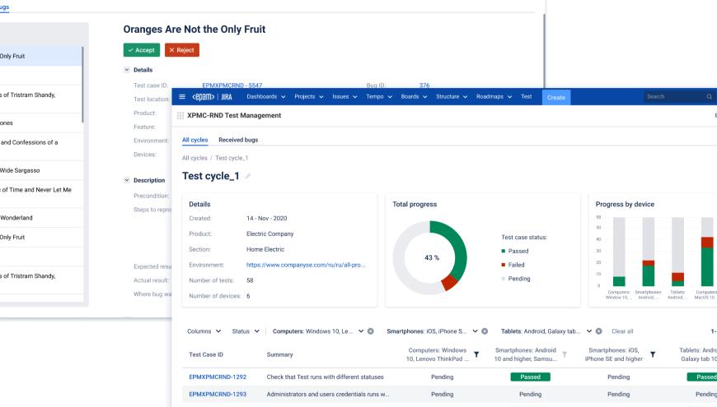This screenshot has height=407, width=717.
Task: Click the pencil icon next to Test cycle_1
Action: (x=248, y=176)
